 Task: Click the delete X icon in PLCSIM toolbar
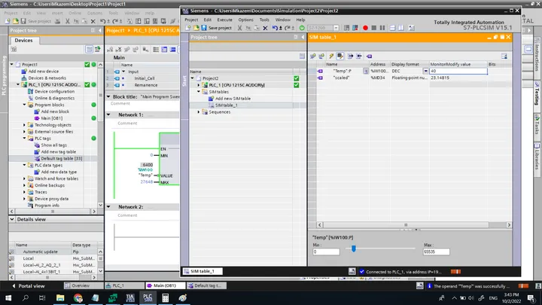pos(265,28)
